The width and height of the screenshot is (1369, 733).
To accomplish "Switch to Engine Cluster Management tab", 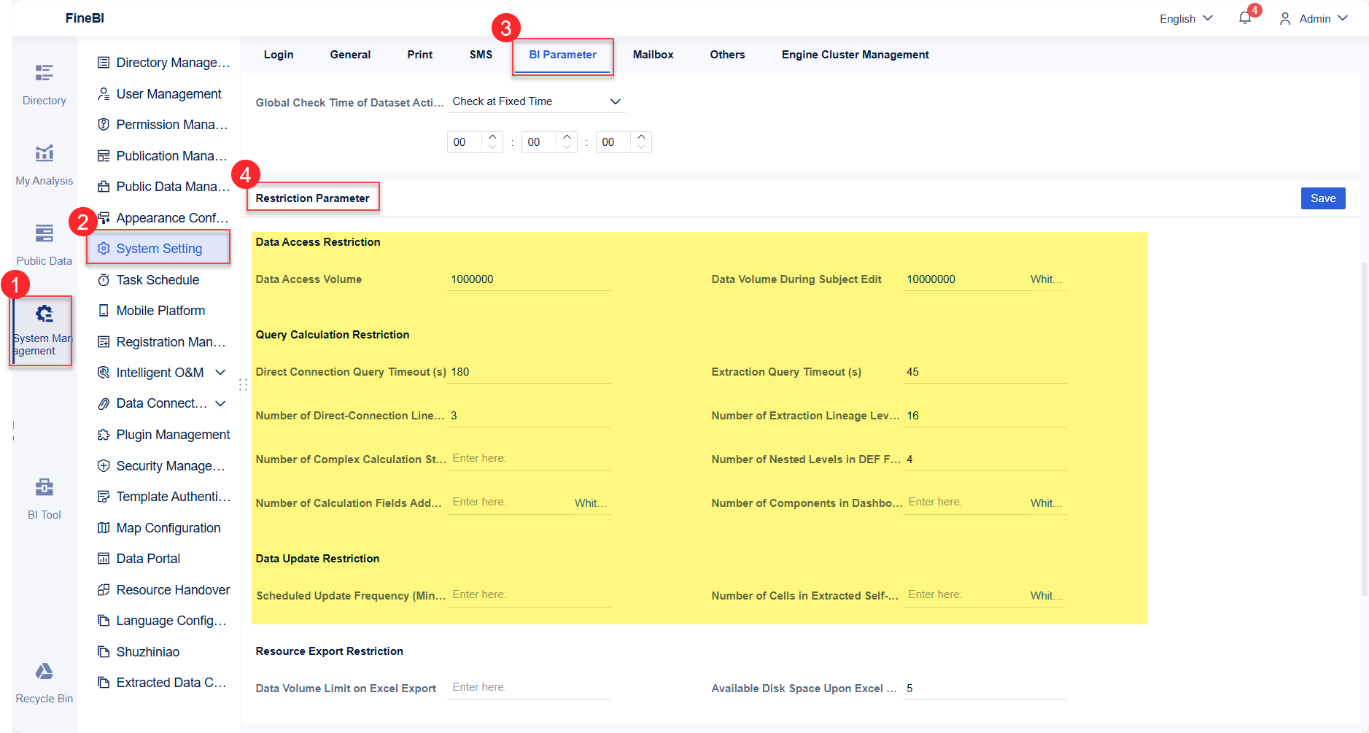I will [x=855, y=55].
